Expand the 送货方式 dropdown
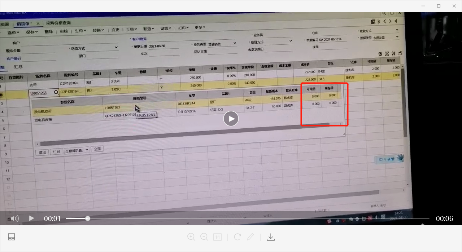This screenshot has height=252, width=462. 116,47
